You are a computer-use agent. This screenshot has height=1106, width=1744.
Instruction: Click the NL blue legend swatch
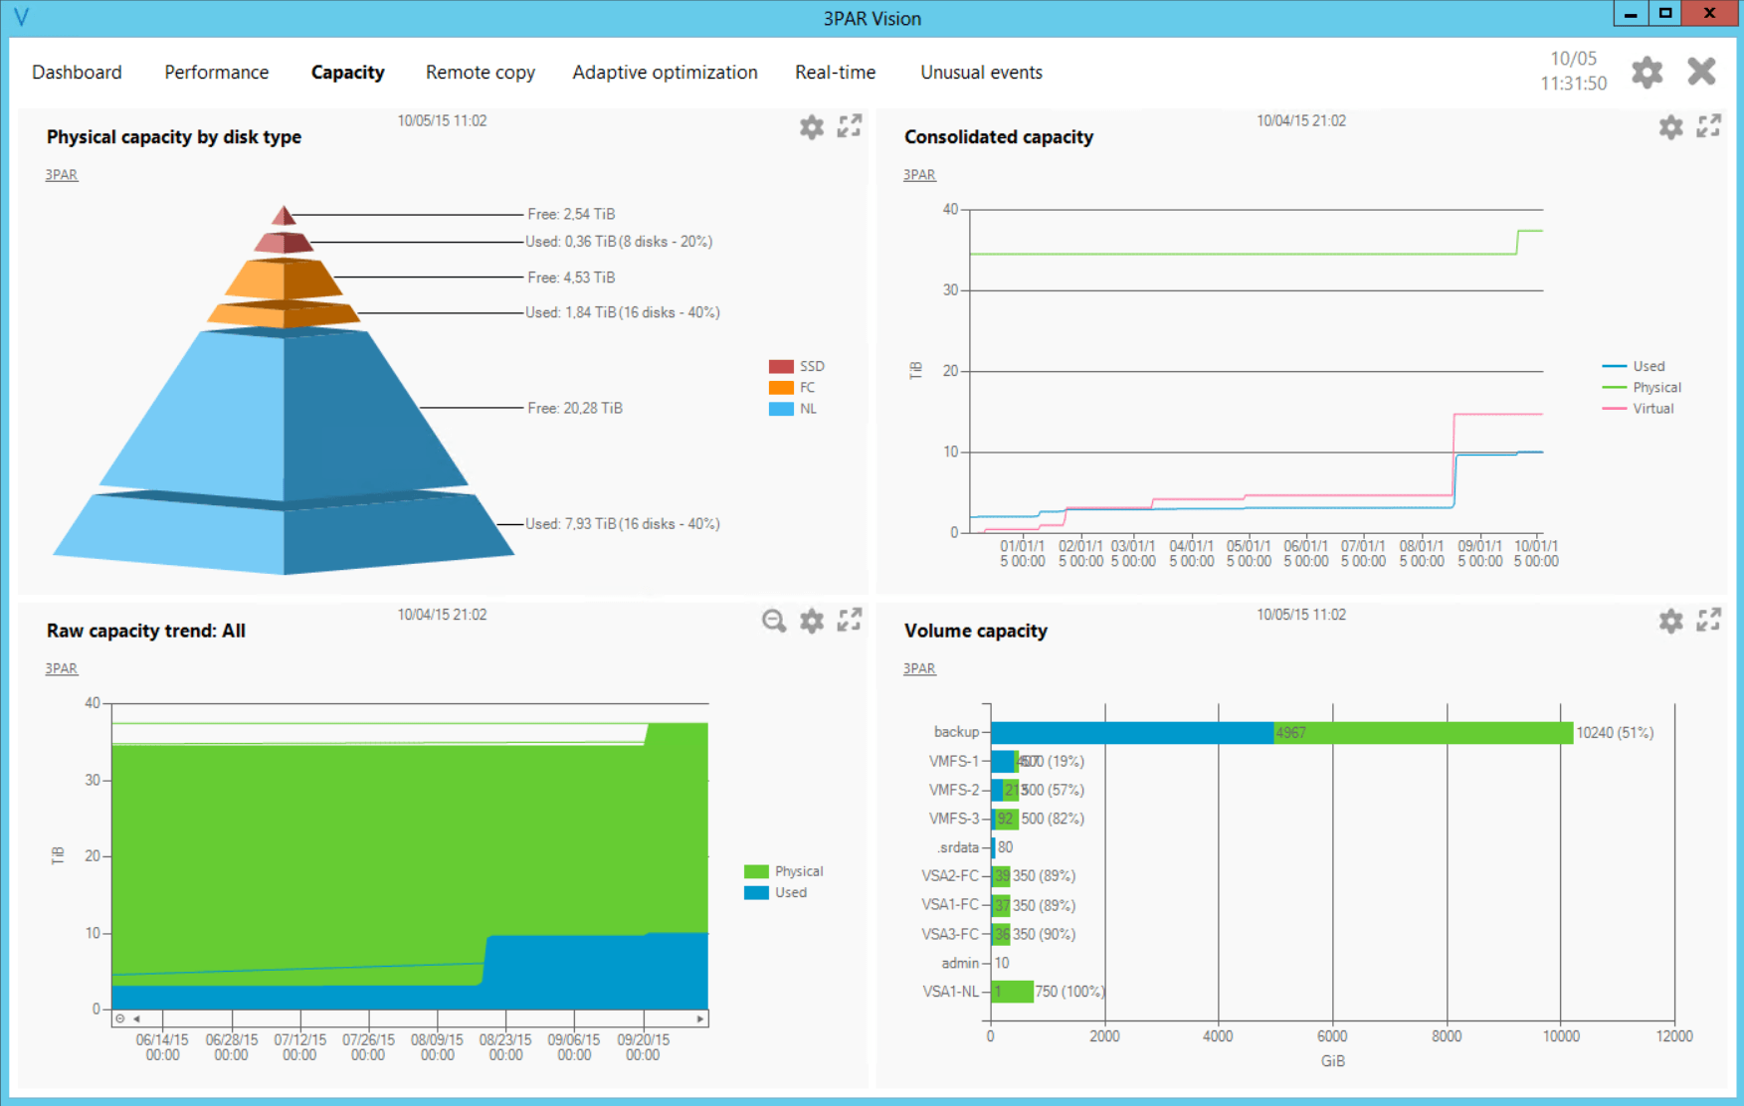(x=781, y=409)
